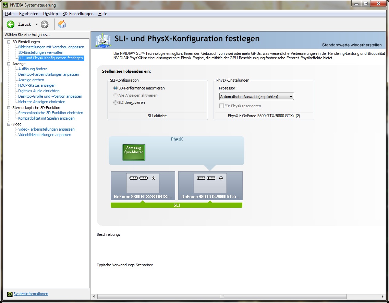Open Anzeige drehen task
This screenshot has height=303, width=389.
point(31,80)
